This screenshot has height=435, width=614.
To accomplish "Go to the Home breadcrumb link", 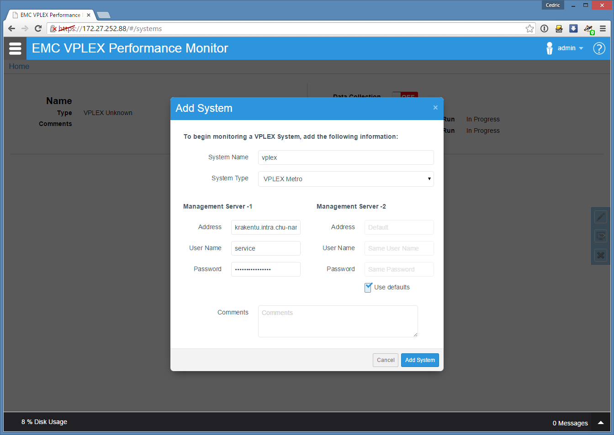I will [x=19, y=67].
